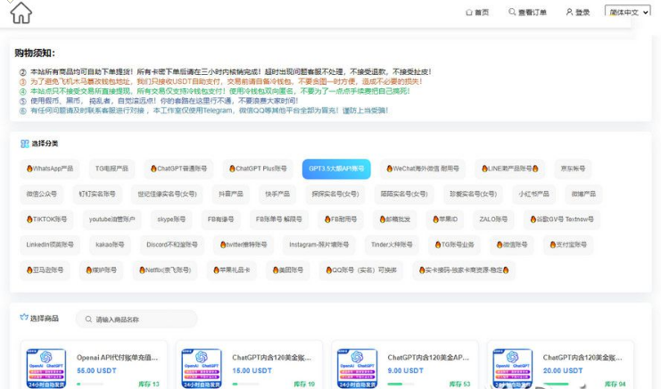The image size is (661, 389).
Task: Filter by the TIKTOK账号 category
Action: 46,219
